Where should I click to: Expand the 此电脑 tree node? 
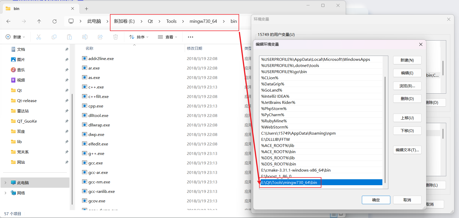pyautogui.click(x=5, y=183)
